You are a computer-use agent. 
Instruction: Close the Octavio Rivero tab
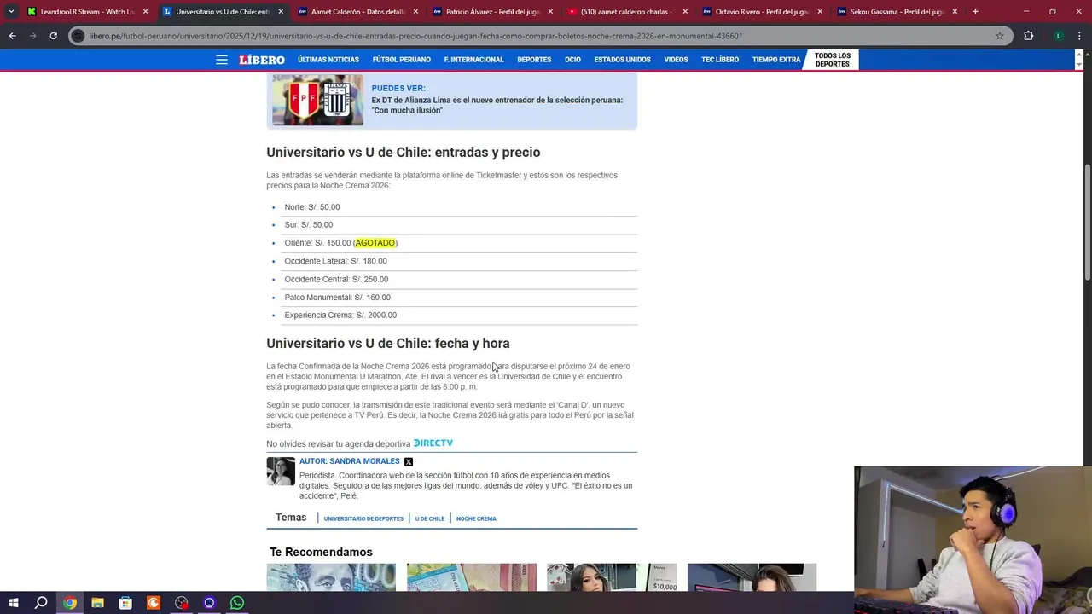(x=820, y=12)
